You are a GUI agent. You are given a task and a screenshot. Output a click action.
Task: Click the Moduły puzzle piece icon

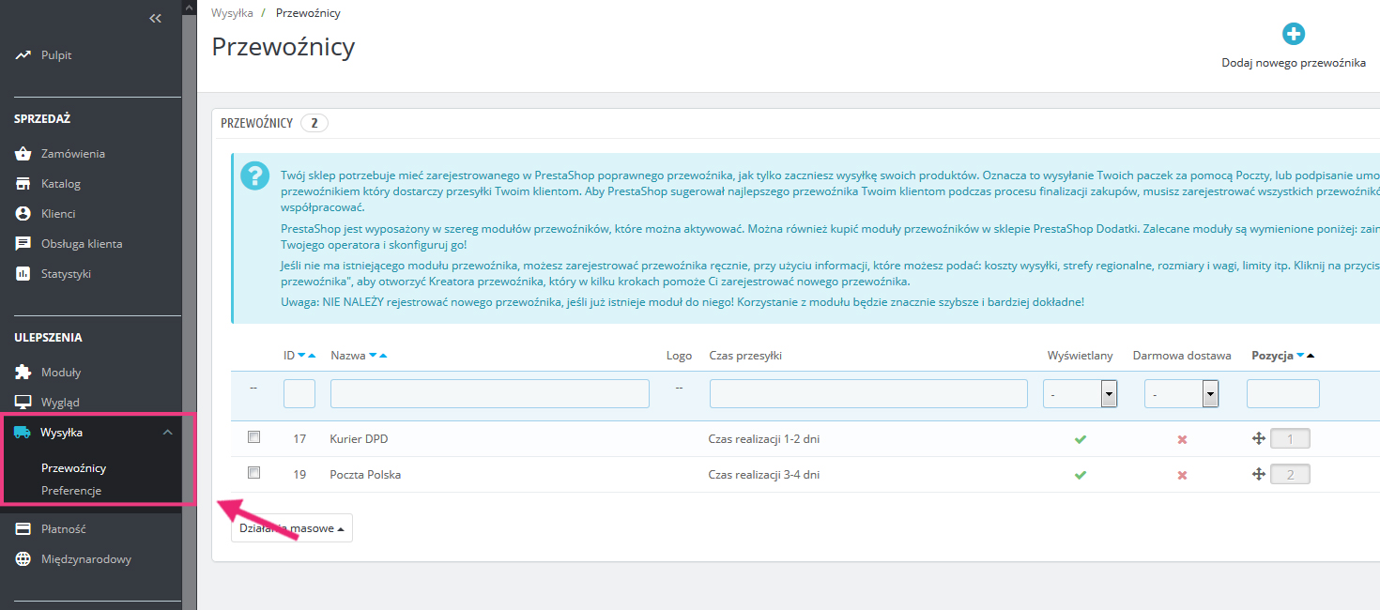23,373
